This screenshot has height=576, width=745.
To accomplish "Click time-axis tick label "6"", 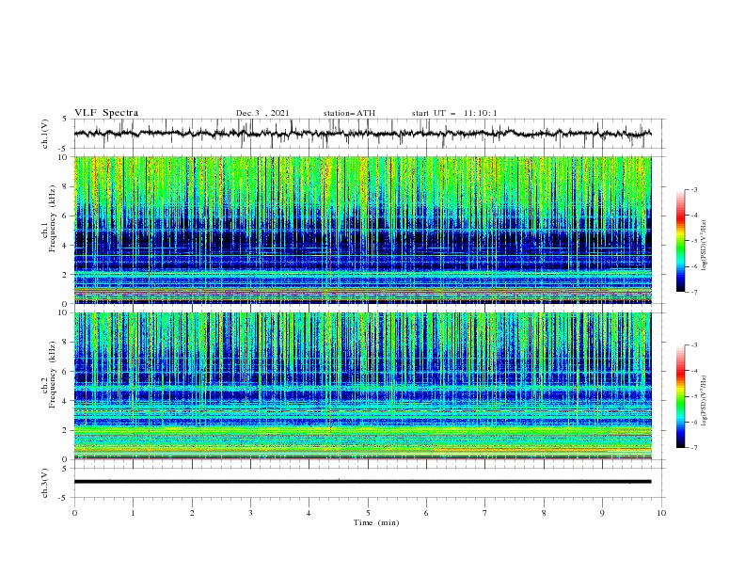I will (x=426, y=513).
